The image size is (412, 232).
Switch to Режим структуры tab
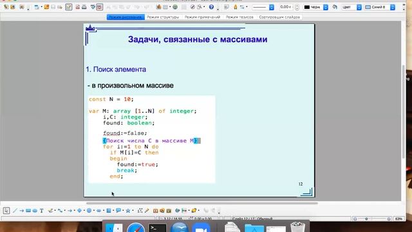tap(163, 17)
